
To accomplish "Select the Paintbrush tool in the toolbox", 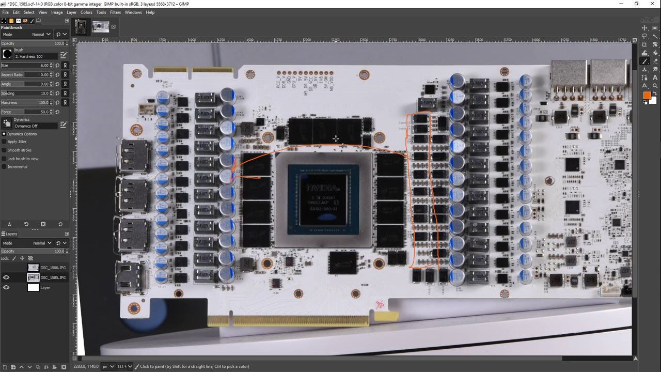I will click(x=644, y=61).
